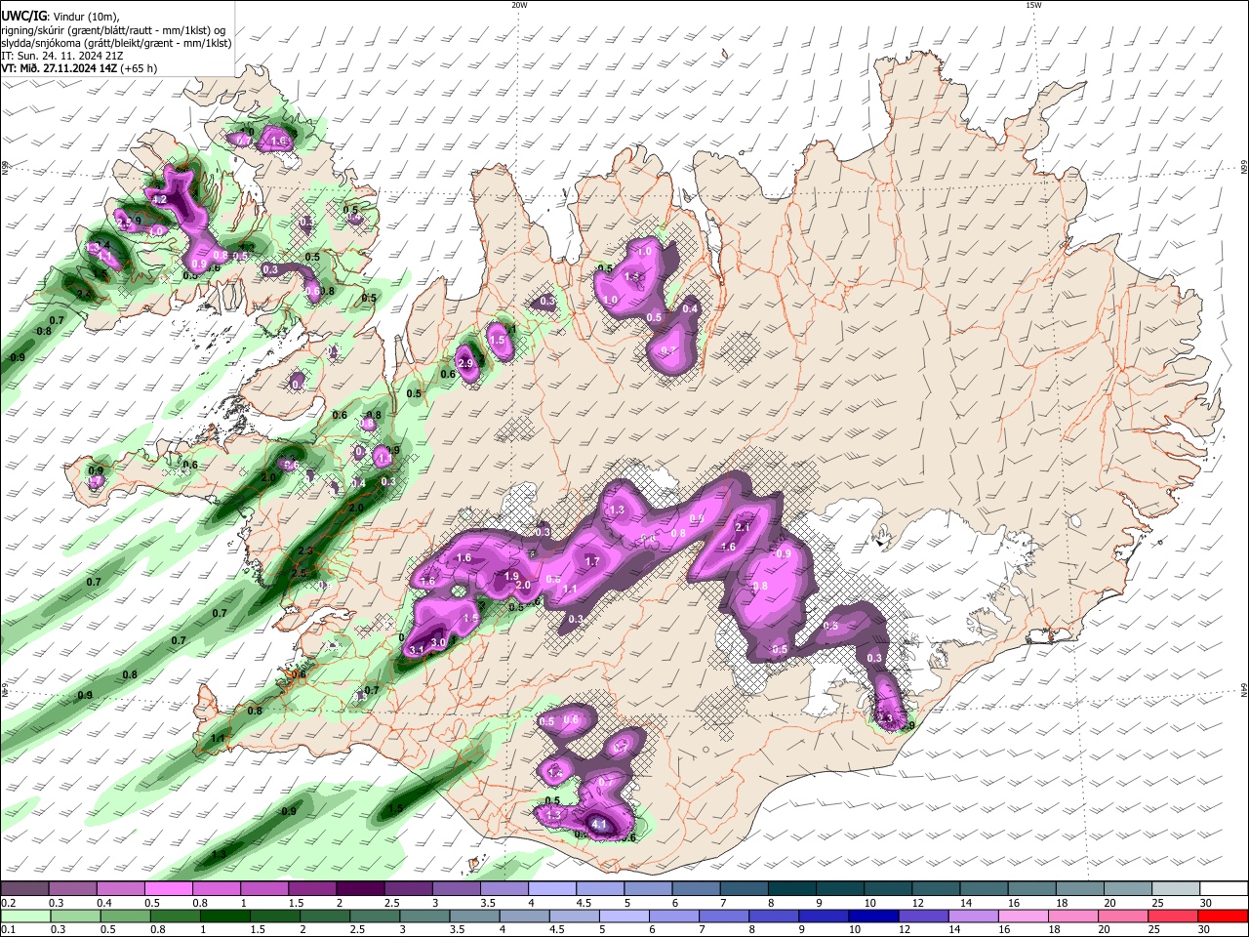Click the header line 'UWC/IG: Vindur (10m),'
Screen dimensions: 1249x937
click(60, 15)
